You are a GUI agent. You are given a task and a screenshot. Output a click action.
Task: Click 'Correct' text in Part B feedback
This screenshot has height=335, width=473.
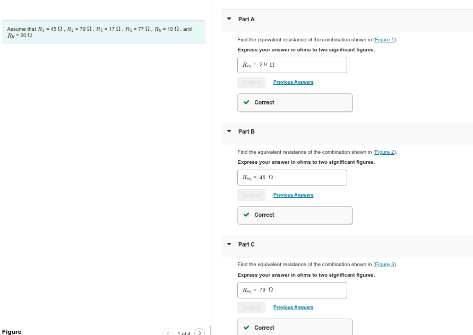click(264, 215)
